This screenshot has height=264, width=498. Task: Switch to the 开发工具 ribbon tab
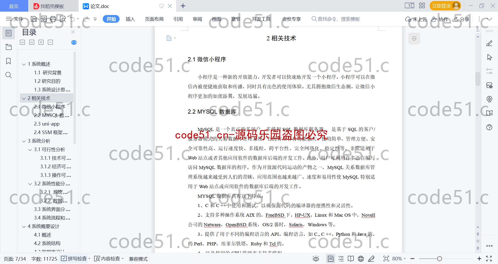pyautogui.click(x=261, y=19)
